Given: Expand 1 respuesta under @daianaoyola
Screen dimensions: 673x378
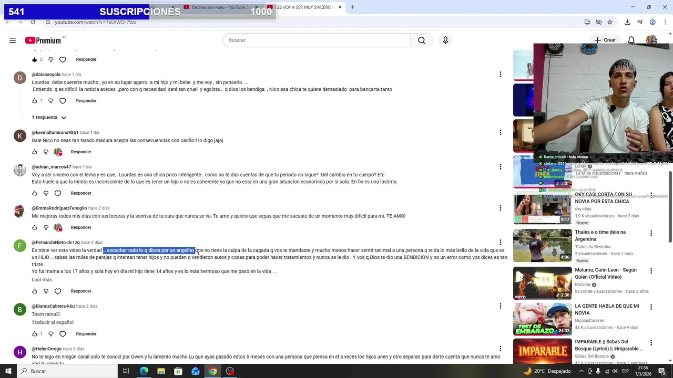Looking at the screenshot, I should (49, 118).
